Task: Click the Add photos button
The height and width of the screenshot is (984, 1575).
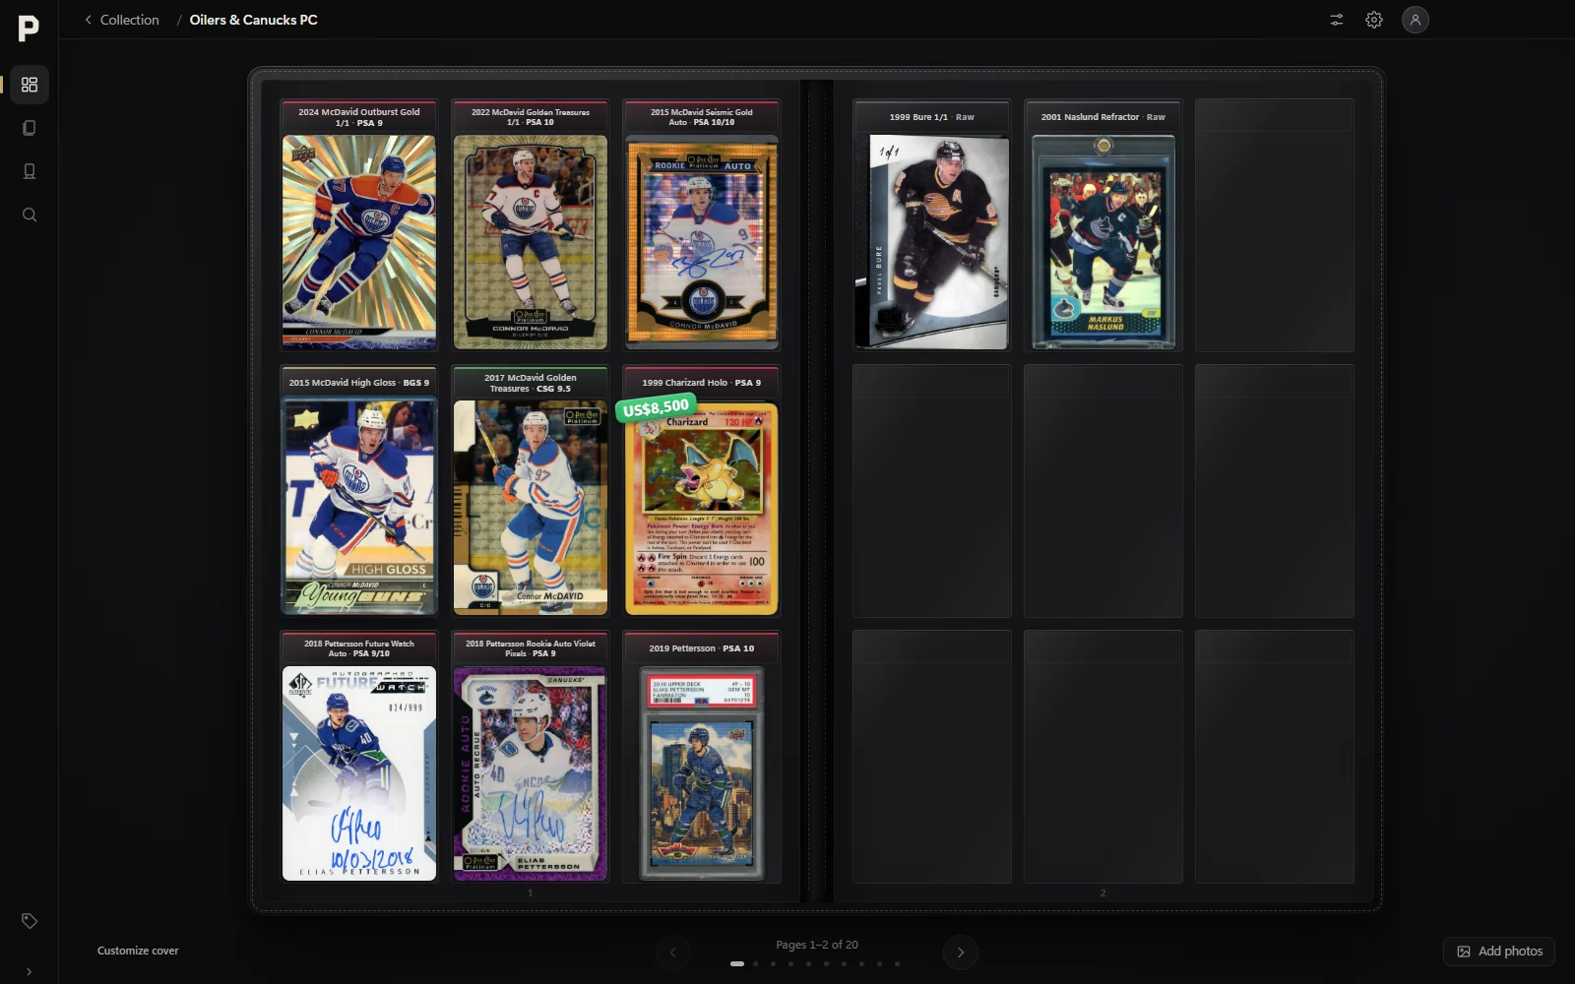Action: click(x=1499, y=952)
